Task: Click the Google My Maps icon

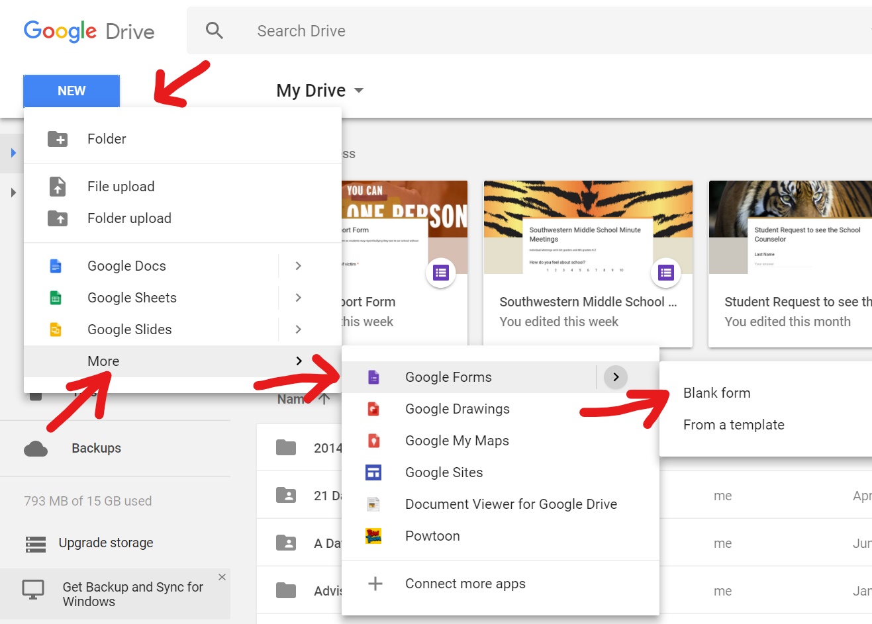Action: pyautogui.click(x=373, y=441)
